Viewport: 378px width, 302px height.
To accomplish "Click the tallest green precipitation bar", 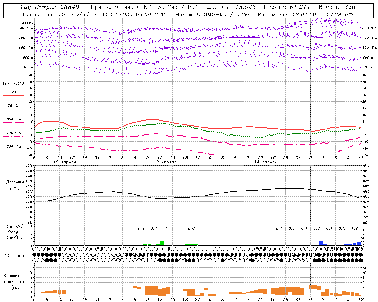I will pyautogui.click(x=162, y=243).
